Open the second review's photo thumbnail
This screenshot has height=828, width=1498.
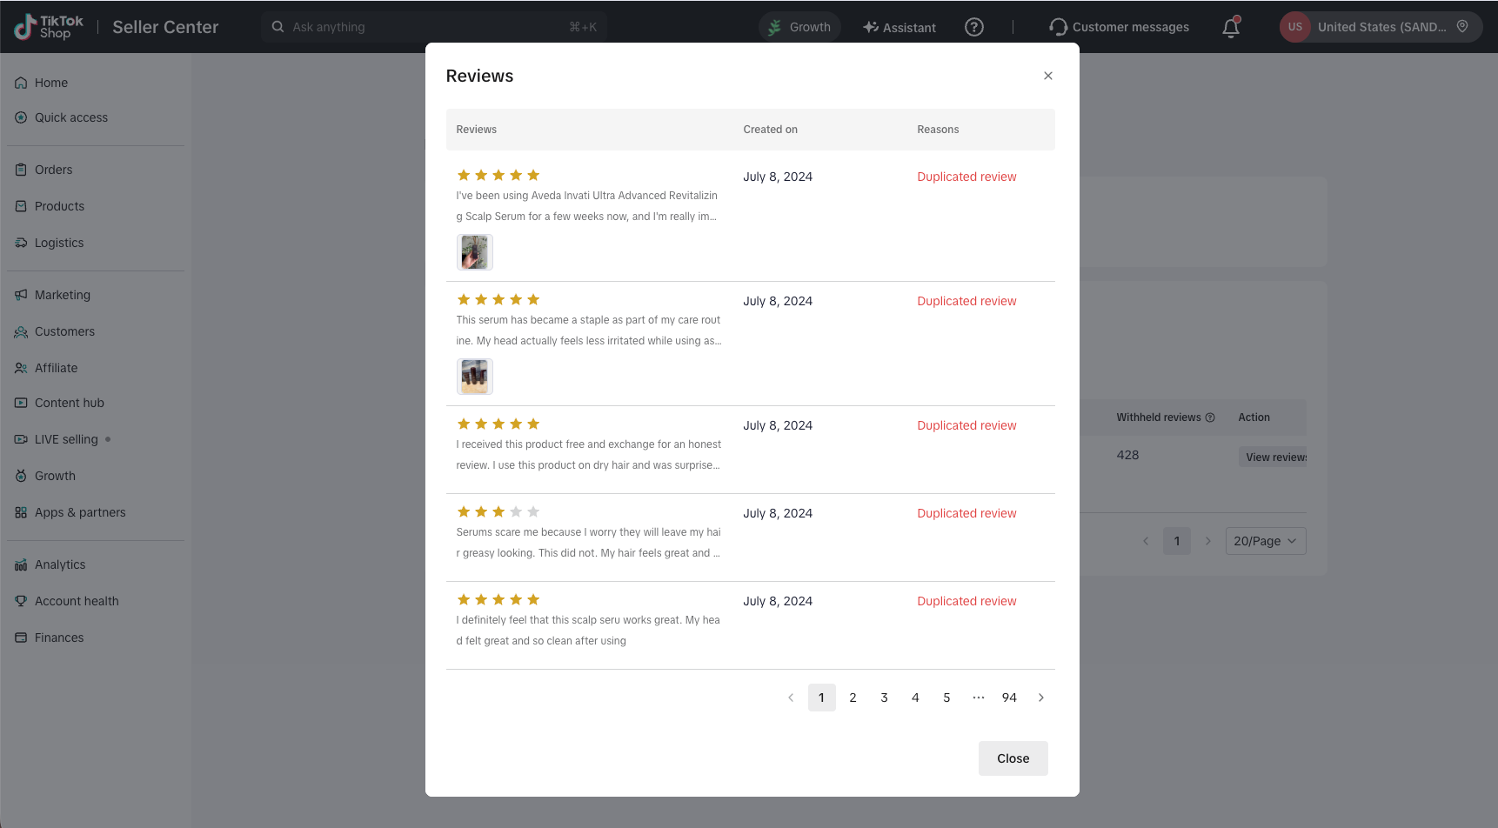(475, 377)
